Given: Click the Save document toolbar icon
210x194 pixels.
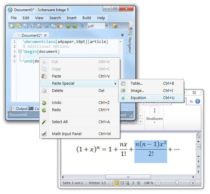Looking at the screenshot, I should [25, 26].
